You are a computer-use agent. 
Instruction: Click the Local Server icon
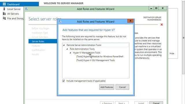[x=4, y=9]
